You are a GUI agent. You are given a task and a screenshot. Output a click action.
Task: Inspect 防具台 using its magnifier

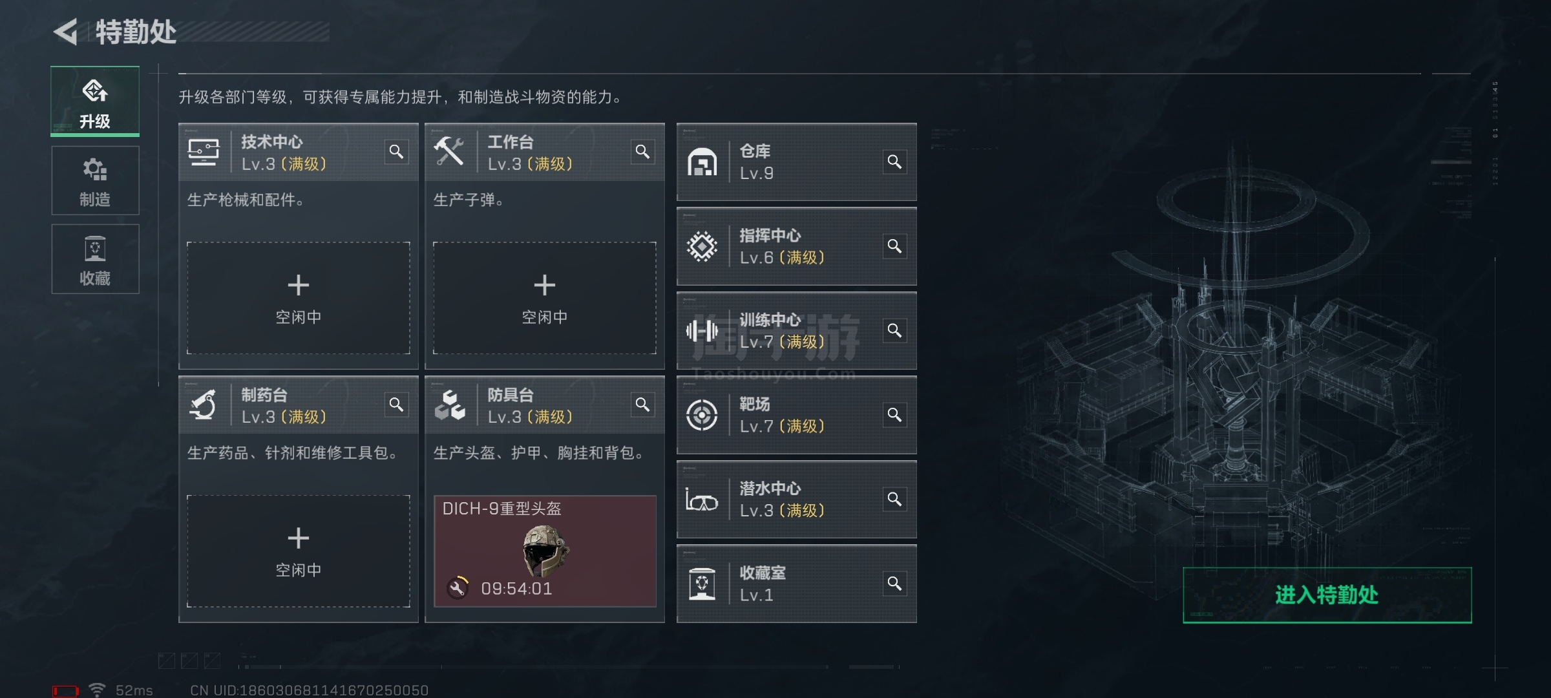(642, 405)
